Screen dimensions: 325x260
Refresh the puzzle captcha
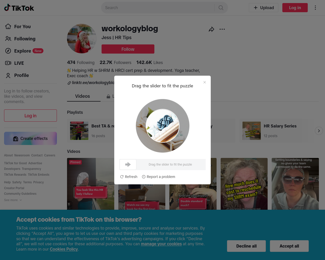[129, 177]
